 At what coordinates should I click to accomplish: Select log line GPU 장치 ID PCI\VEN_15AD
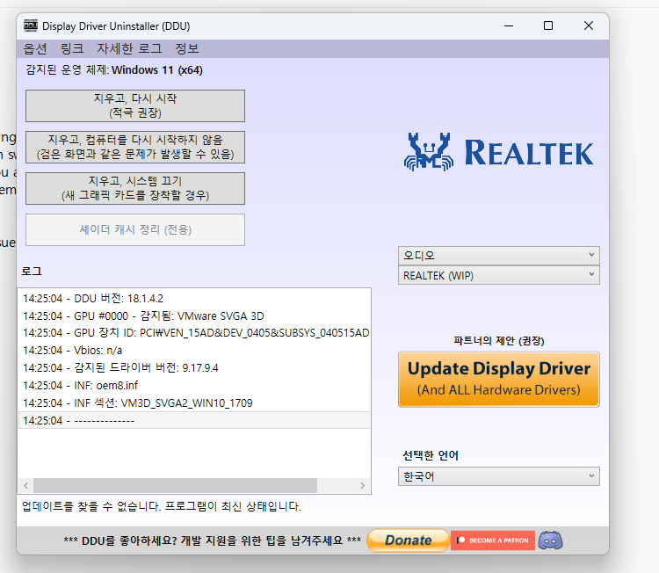[x=194, y=333]
